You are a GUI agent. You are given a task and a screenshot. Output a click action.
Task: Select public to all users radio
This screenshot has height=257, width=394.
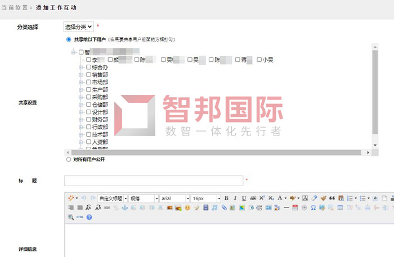69,160
